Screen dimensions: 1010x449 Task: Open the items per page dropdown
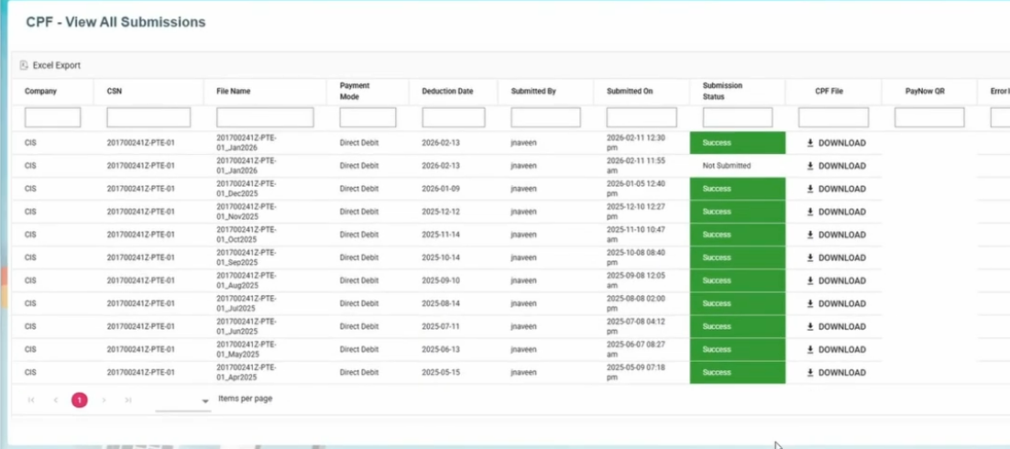tap(183, 401)
